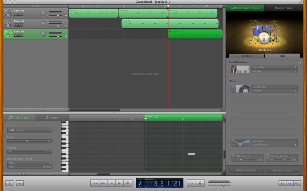Viewport: 307px width, 191px height.
Task: Fast forward using the forward transport button
Action: tap(103, 183)
